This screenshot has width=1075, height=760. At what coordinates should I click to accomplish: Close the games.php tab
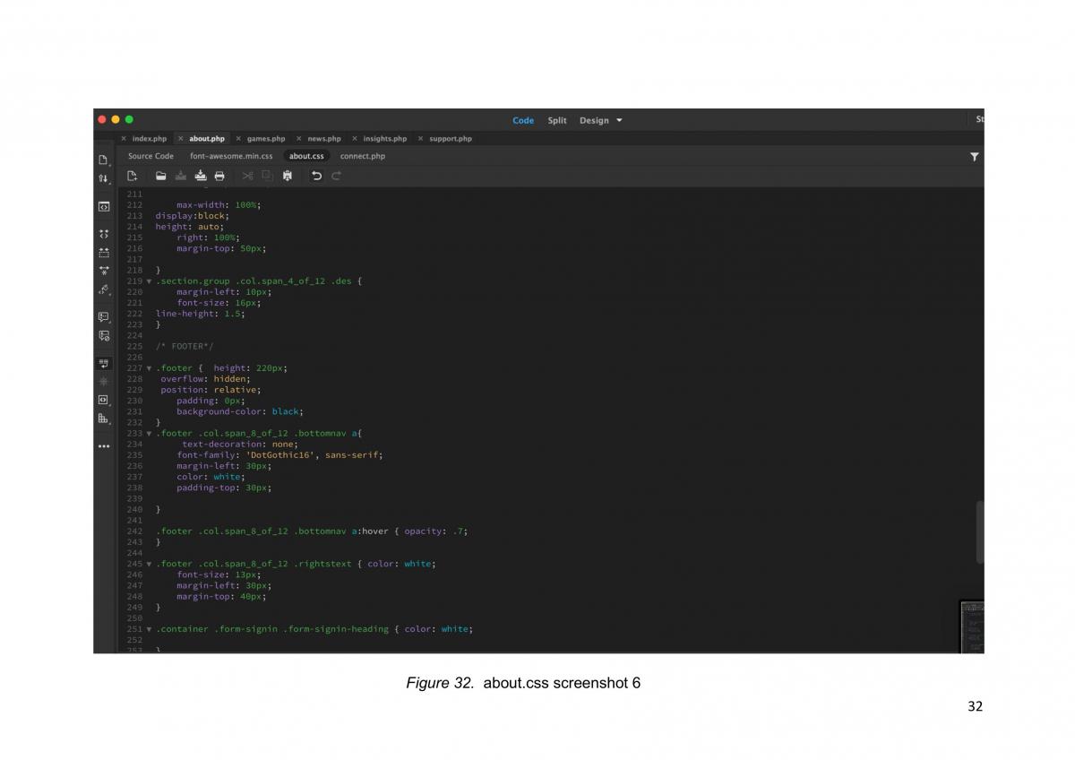238,139
